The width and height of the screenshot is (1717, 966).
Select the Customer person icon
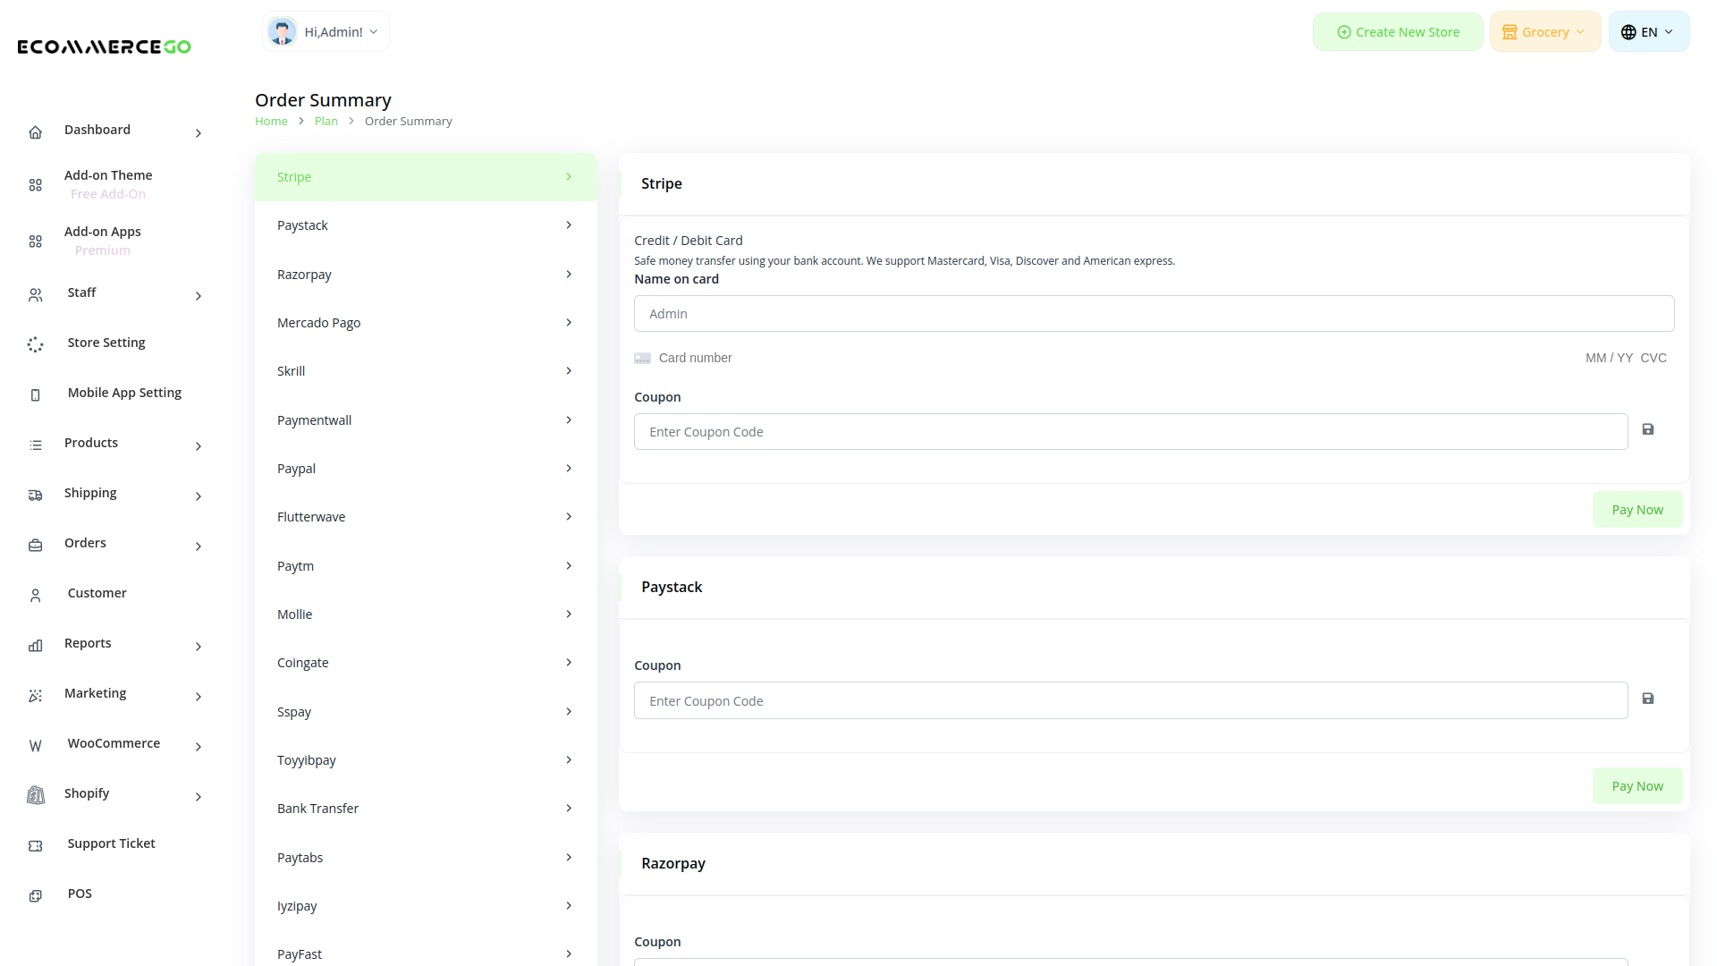35,595
